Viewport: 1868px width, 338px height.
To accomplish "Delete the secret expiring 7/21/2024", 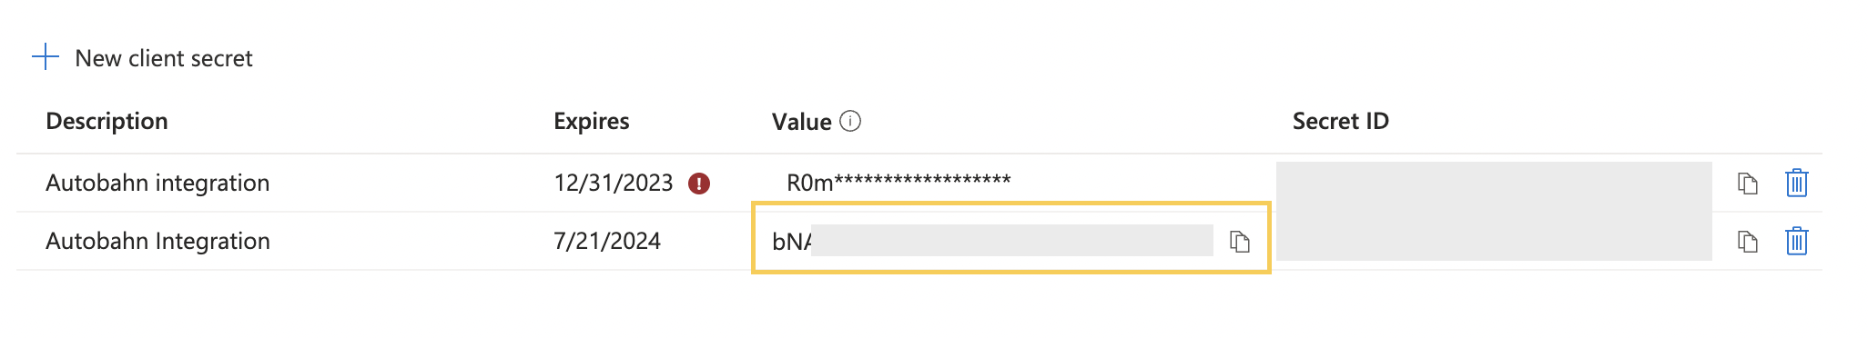I will click(1796, 242).
